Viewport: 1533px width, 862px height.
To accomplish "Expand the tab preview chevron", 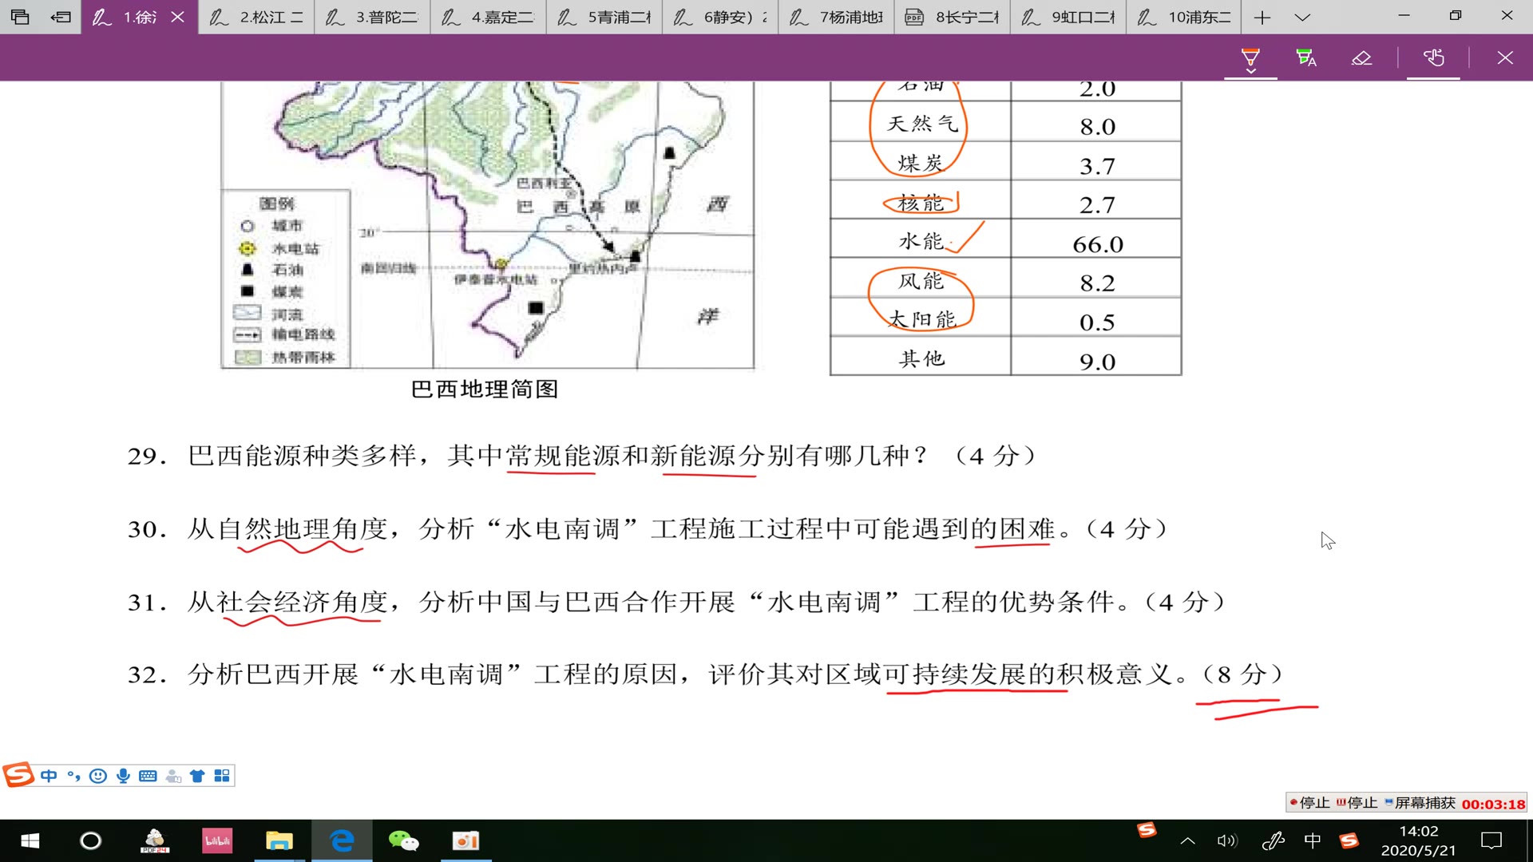I will click(1302, 17).
